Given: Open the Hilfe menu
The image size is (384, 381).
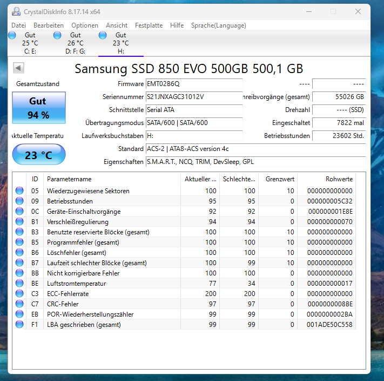Looking at the screenshot, I should [177, 25].
